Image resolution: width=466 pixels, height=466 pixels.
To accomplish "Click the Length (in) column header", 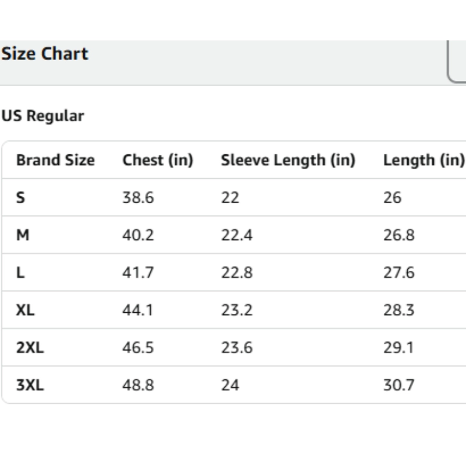I will tap(423, 160).
